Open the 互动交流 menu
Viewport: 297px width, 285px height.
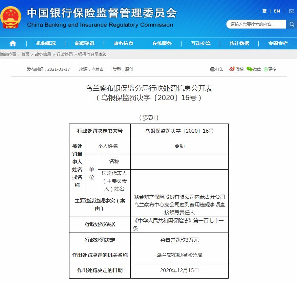(200, 43)
